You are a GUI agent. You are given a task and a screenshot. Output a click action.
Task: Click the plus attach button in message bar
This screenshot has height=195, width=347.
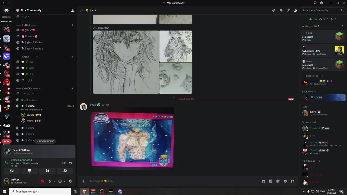point(83,181)
